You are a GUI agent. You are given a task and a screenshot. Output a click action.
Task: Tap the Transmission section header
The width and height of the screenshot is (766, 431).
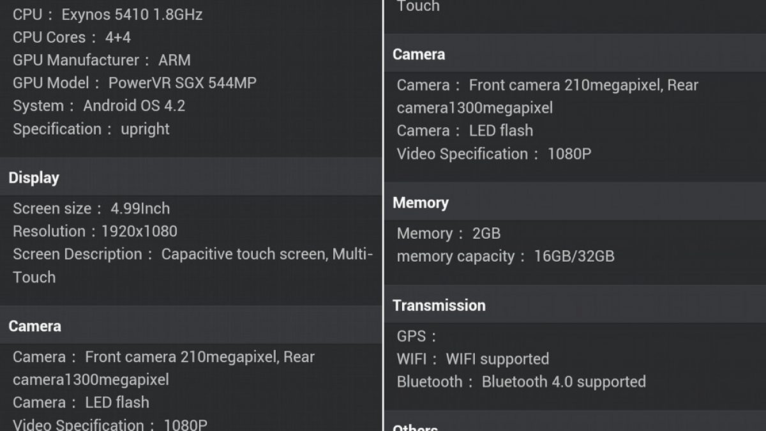point(439,306)
